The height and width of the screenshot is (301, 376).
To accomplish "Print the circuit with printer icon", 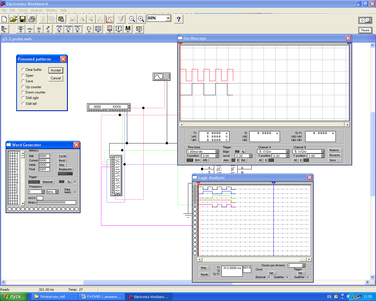I will [x=32, y=19].
